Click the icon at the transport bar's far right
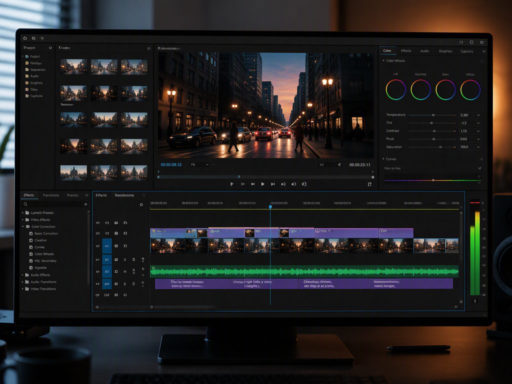This screenshot has height=384, width=512. coord(369,184)
